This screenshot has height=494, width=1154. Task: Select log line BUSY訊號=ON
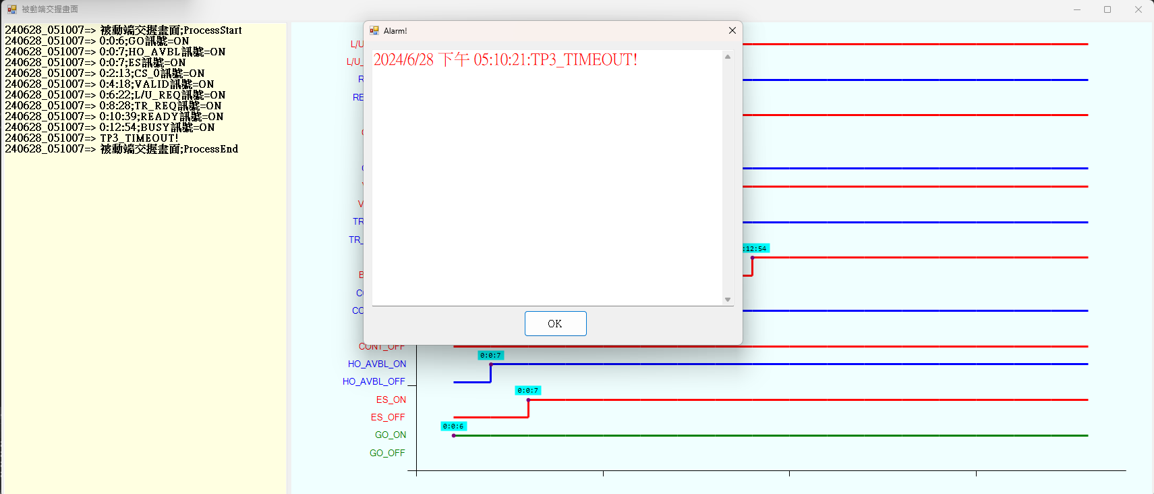click(x=110, y=128)
